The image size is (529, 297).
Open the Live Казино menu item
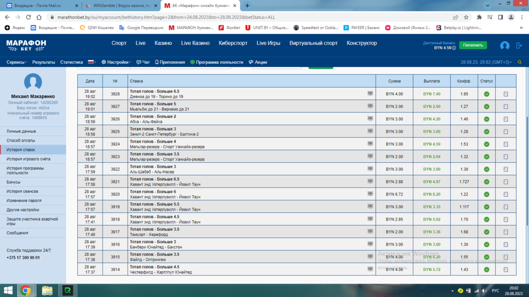(195, 43)
